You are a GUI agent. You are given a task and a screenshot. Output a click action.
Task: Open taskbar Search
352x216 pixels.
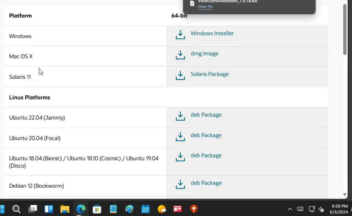pyautogui.click(x=16, y=209)
